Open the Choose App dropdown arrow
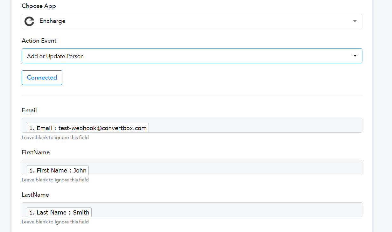This screenshot has height=232, width=392. click(x=355, y=21)
